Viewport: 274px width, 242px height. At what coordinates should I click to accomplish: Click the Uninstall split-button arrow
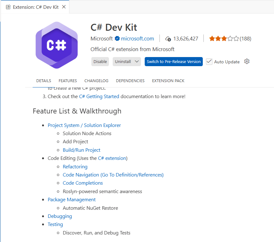coord(137,61)
